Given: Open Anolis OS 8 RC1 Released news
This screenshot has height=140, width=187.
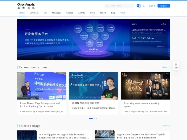Looking at the screenshot, I should pos(143,38).
